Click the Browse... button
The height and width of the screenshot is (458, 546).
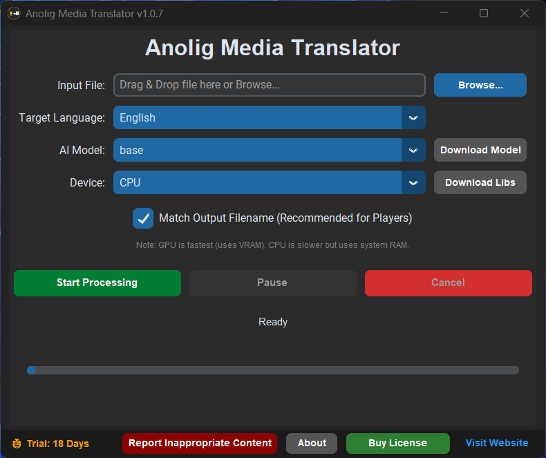(x=480, y=85)
